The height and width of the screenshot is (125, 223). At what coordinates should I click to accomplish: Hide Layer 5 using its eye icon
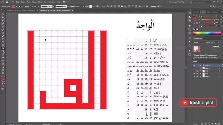click(x=194, y=66)
